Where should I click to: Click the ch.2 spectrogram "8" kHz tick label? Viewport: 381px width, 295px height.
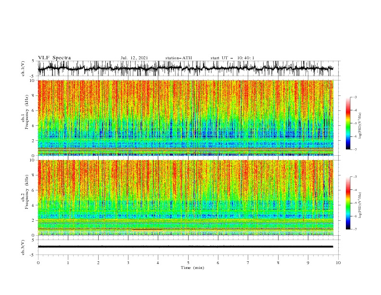coord(34,175)
